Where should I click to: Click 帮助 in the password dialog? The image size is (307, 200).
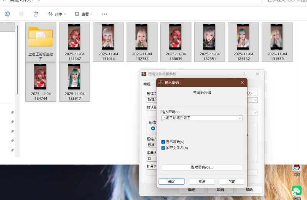[232, 181]
